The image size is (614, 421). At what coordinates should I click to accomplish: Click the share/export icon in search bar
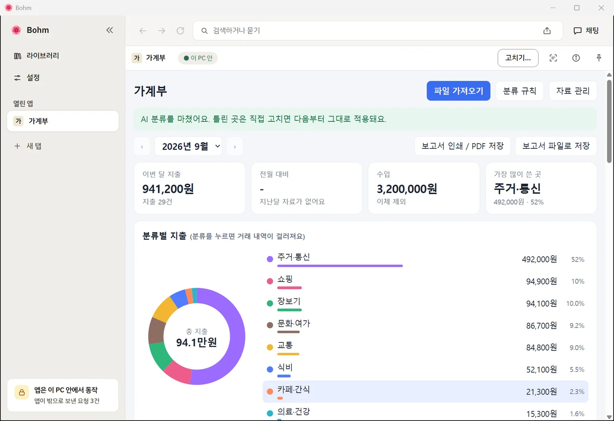click(x=547, y=31)
